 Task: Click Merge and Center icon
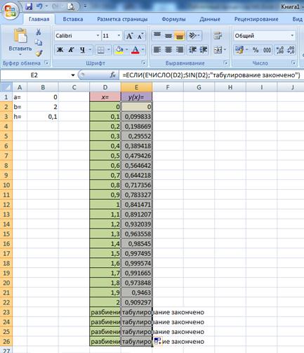tap(218, 50)
